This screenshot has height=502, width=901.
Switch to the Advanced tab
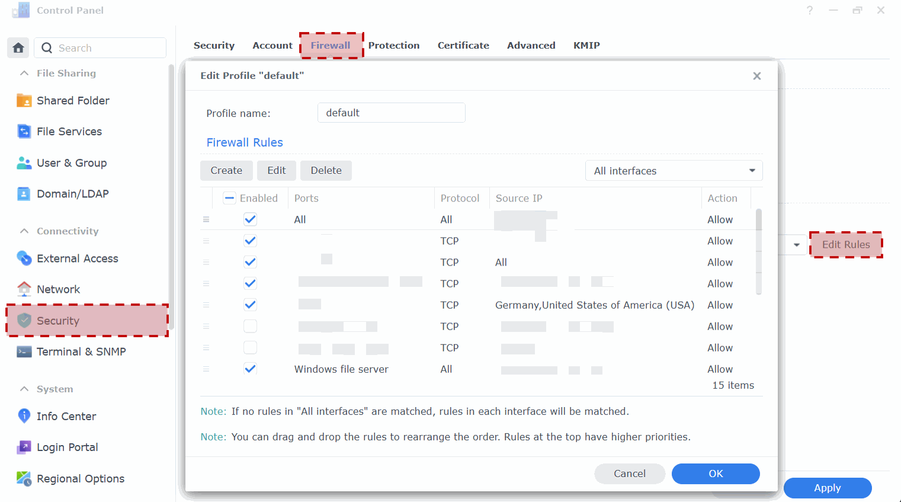click(x=531, y=46)
